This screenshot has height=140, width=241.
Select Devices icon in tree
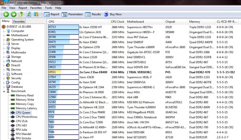tap(8, 70)
